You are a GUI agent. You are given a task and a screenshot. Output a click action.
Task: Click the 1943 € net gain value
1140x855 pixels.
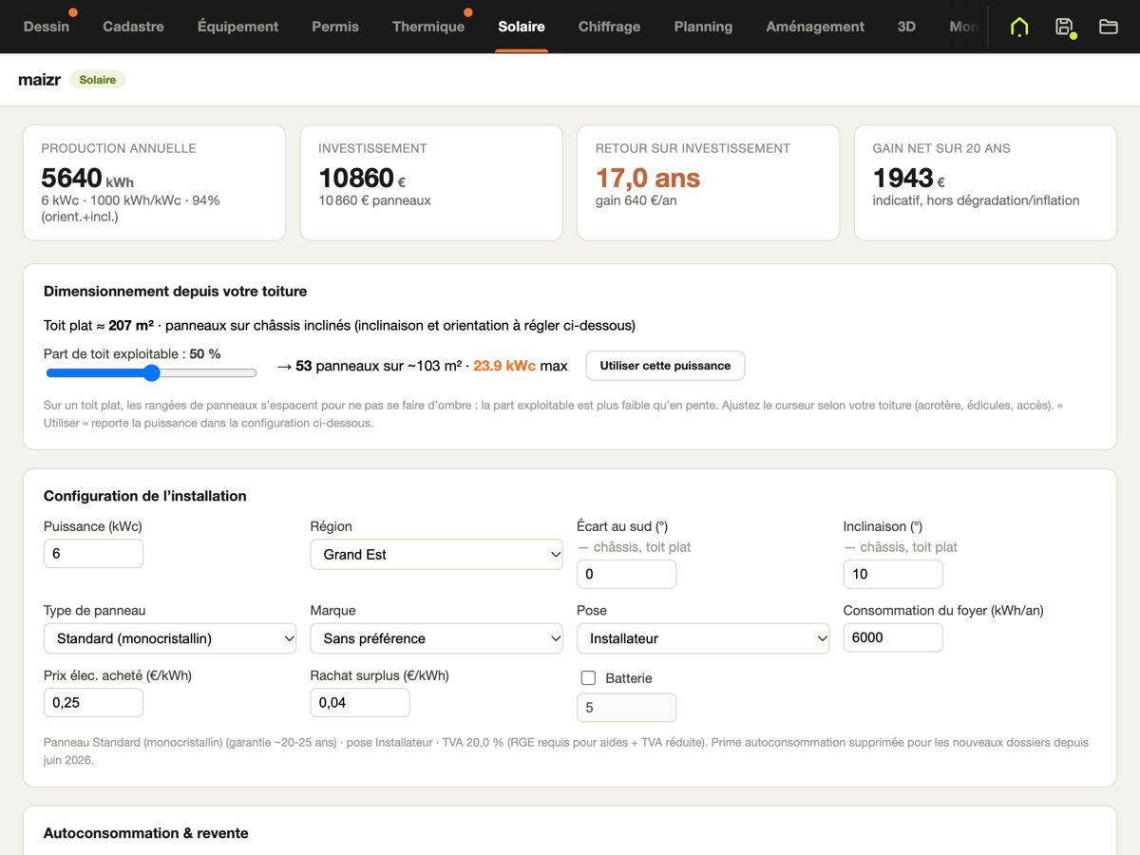909,179
